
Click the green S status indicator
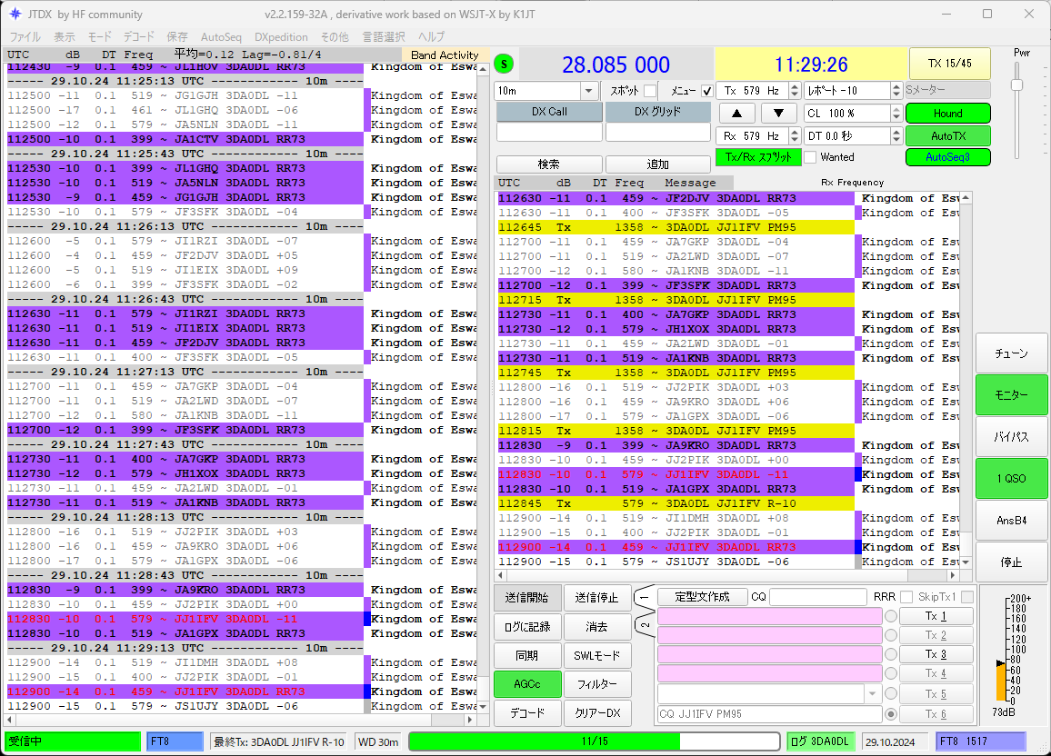[x=504, y=65]
